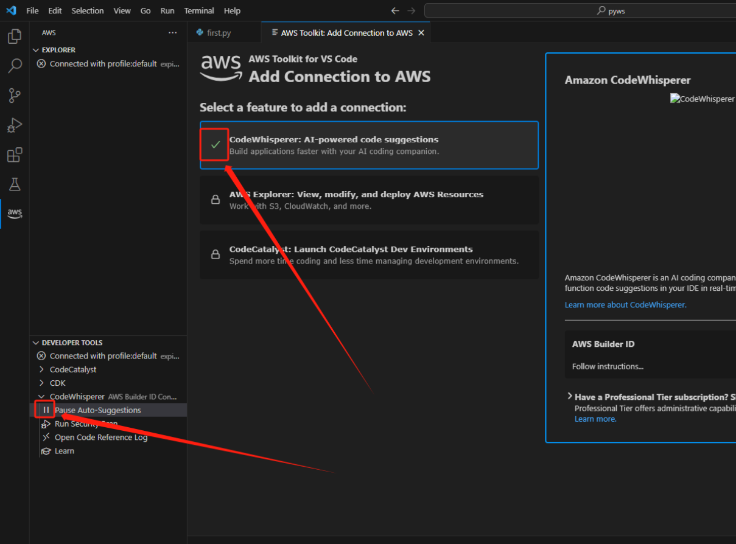Click the pyws command center search box

[580, 10]
